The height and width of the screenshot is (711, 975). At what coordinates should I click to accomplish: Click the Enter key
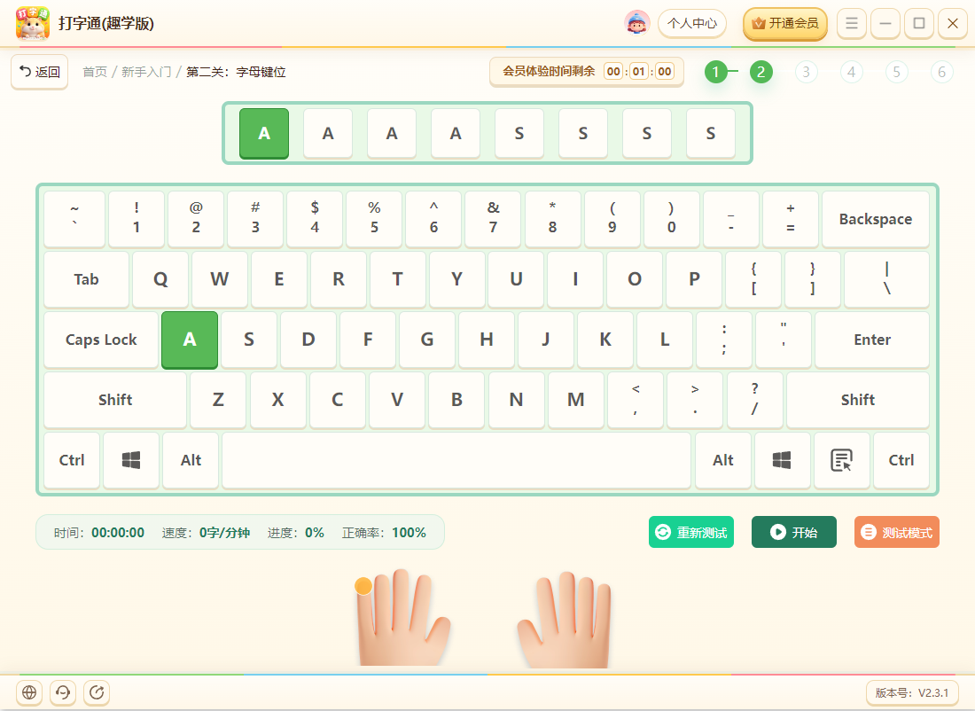pos(872,340)
